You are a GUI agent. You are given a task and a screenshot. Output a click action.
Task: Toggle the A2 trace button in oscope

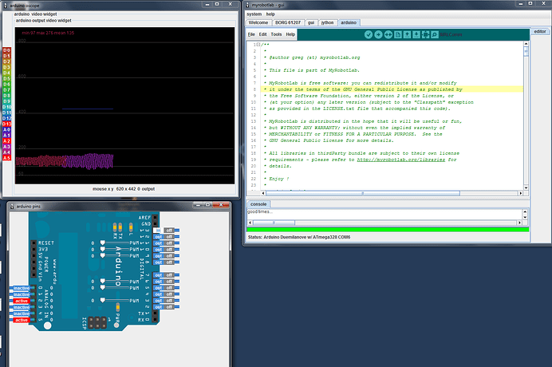point(6,141)
